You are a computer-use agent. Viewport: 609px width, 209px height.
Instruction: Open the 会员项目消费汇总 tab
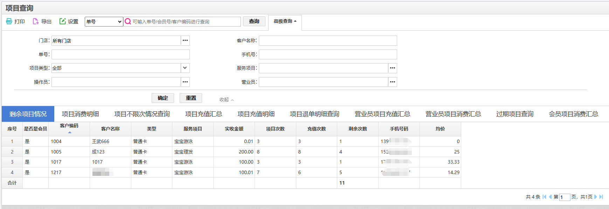(x=573, y=114)
